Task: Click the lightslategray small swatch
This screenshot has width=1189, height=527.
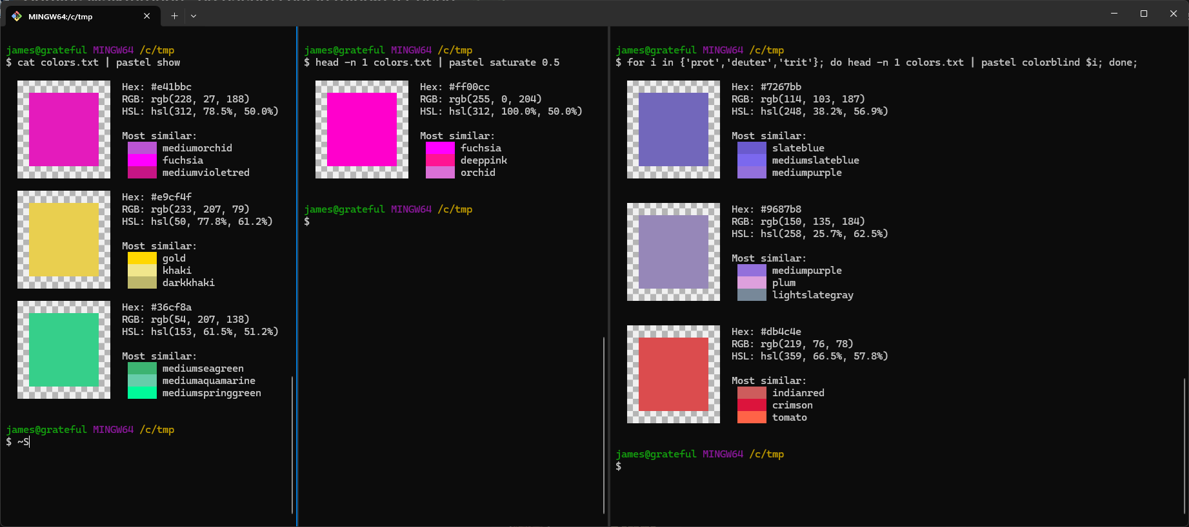Action: tap(752, 295)
